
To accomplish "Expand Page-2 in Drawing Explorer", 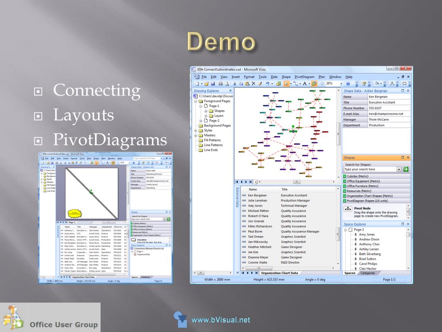I will pos(201,121).
